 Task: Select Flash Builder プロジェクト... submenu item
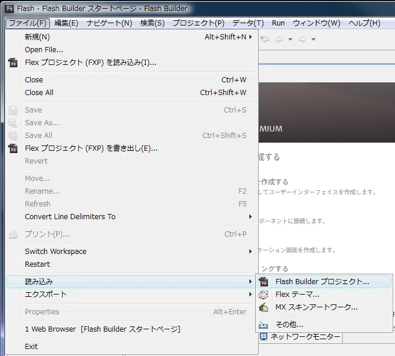point(324,281)
